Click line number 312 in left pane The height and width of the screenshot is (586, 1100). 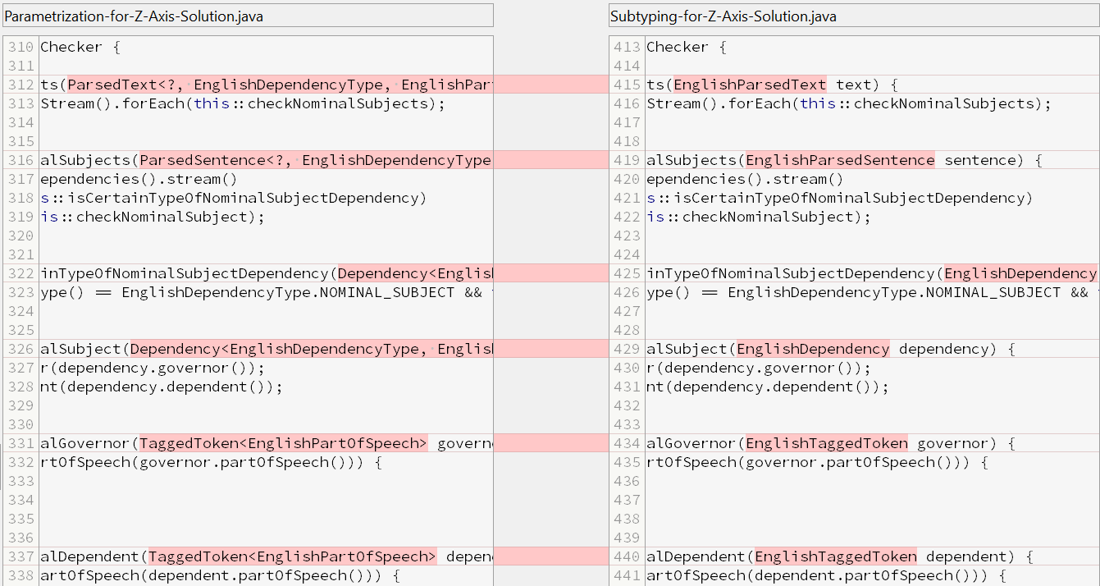coord(21,85)
